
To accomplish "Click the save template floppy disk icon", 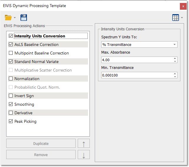I will (x=24, y=18).
